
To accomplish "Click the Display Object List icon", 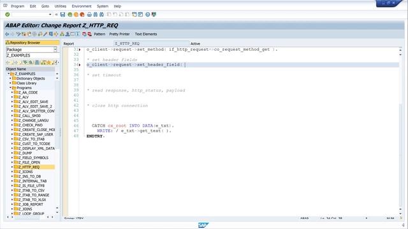I will [x=62, y=34].
